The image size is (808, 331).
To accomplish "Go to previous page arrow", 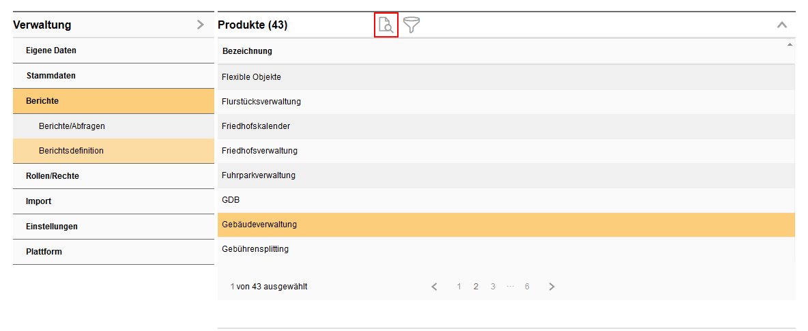I will point(435,287).
